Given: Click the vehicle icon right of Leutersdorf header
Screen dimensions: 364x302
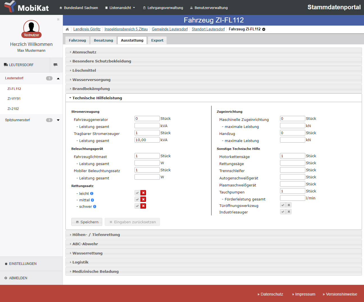Looking at the screenshot, I should tap(56, 65).
